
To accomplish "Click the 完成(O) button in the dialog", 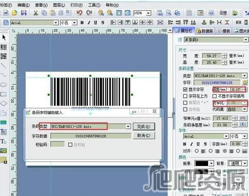I will [x=144, y=127].
